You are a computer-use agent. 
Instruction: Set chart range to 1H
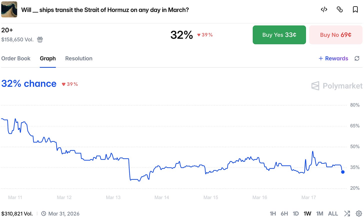click(x=273, y=213)
